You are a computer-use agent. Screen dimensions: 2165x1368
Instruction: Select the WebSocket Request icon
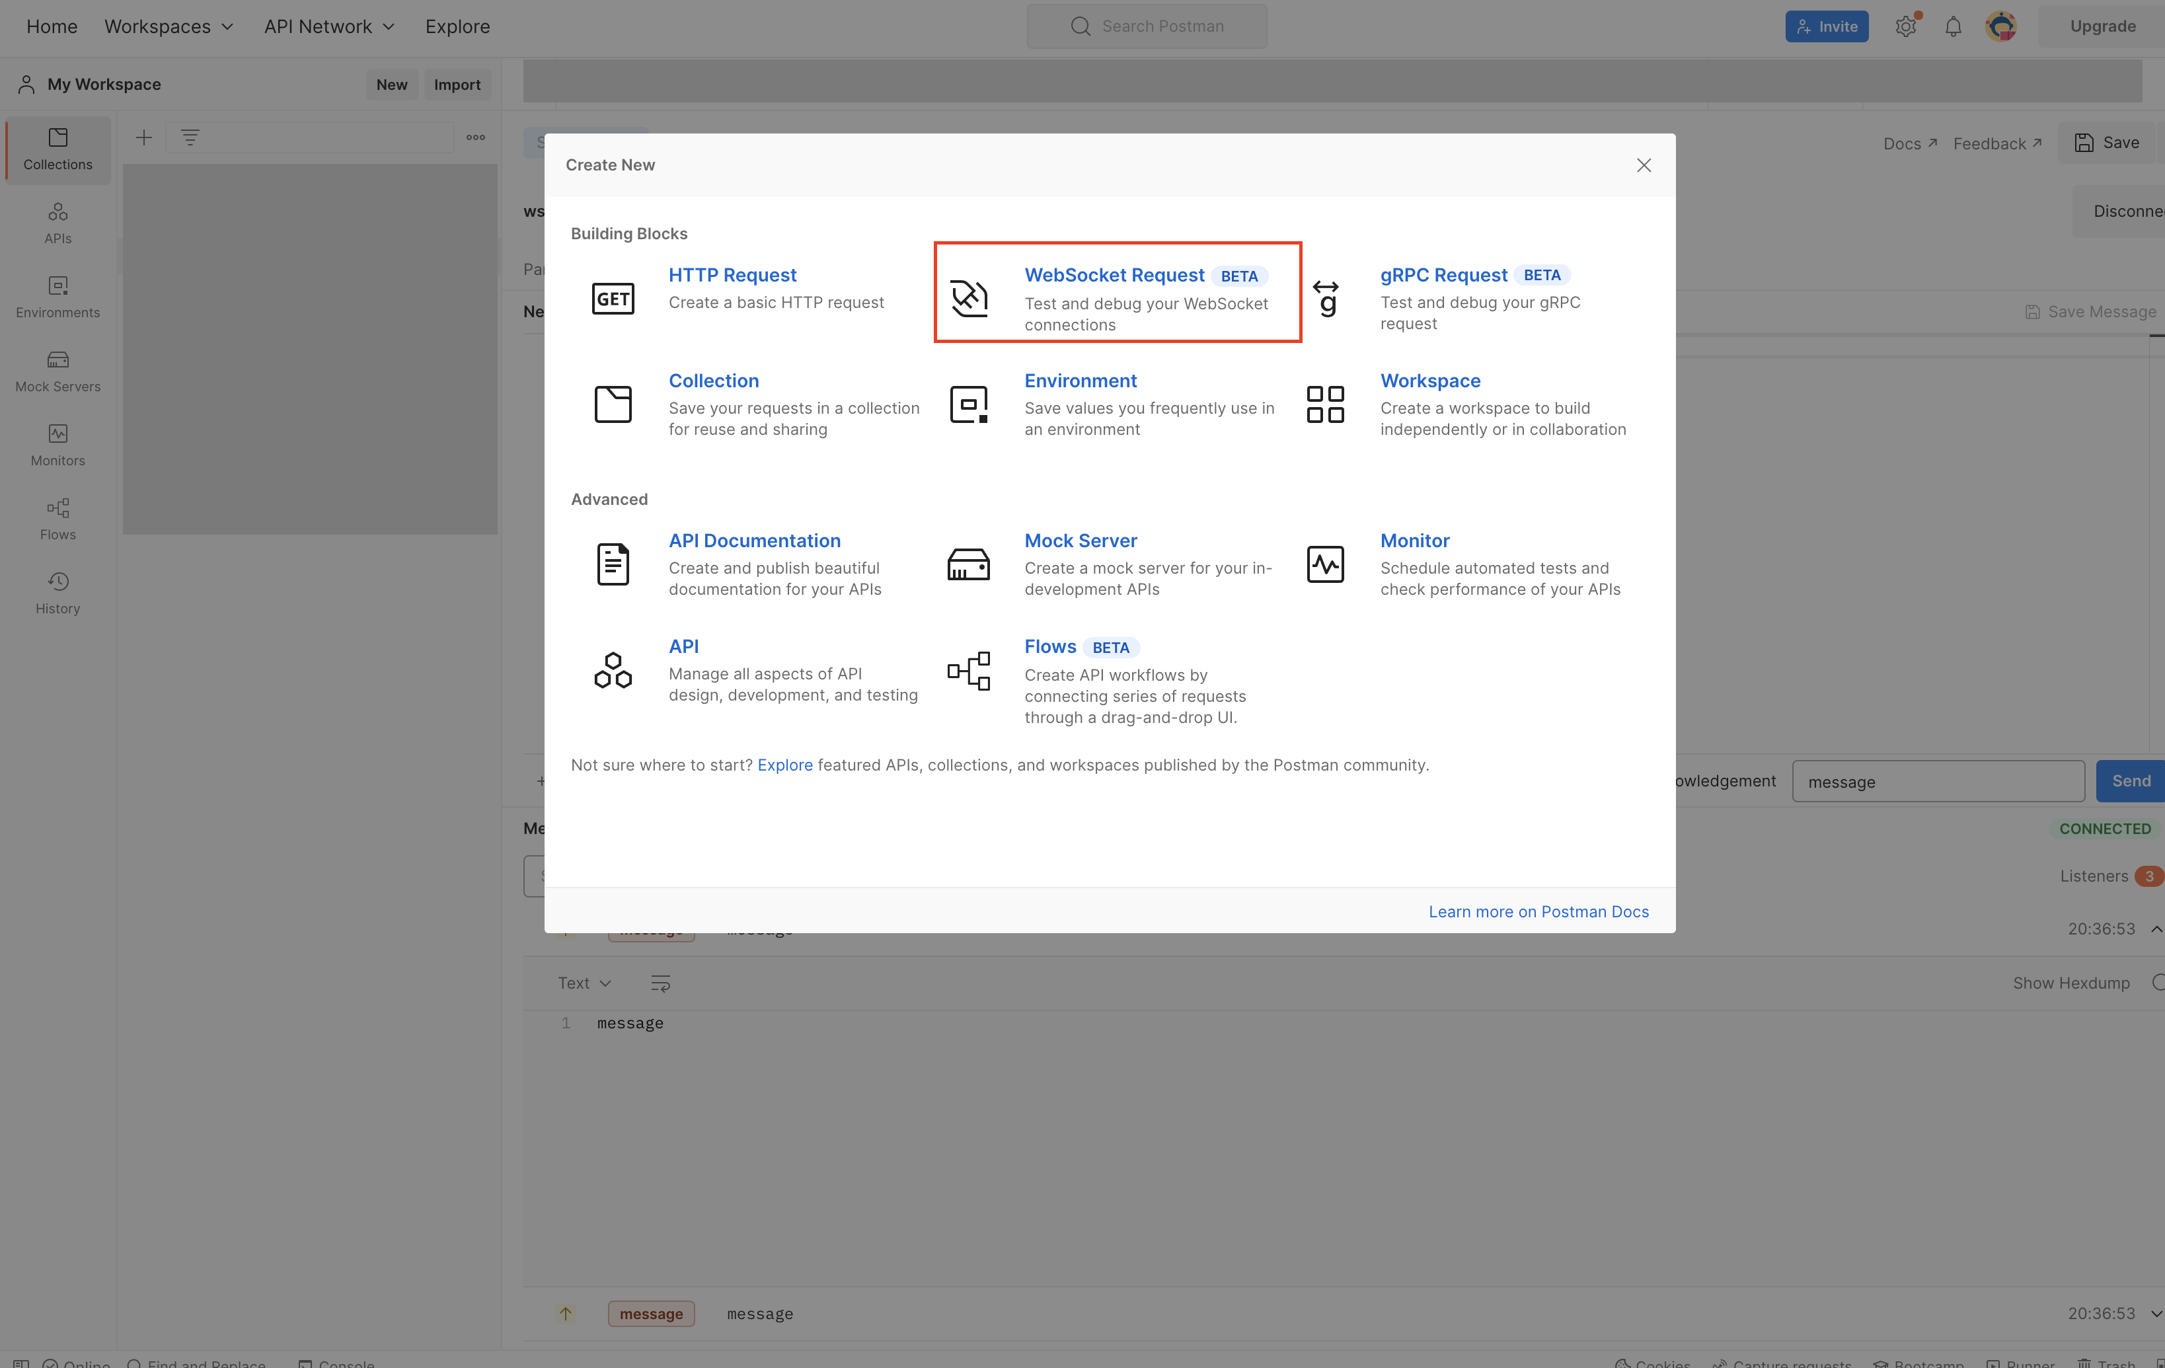coord(968,299)
